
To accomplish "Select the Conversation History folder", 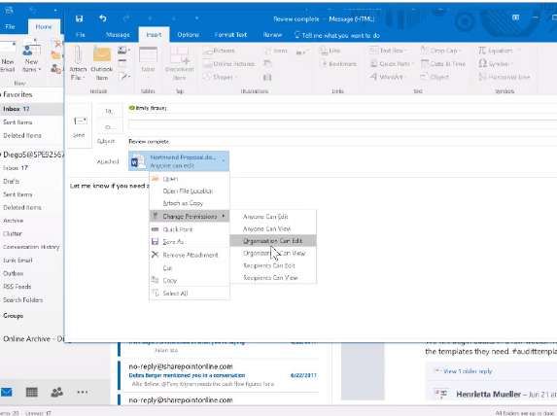I will coord(31,247).
